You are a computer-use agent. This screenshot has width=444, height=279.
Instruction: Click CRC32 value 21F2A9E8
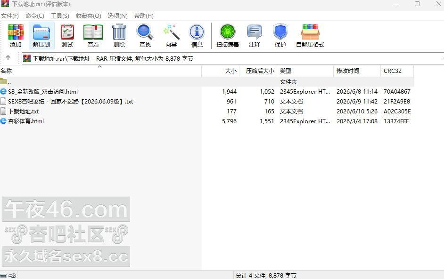(397, 102)
